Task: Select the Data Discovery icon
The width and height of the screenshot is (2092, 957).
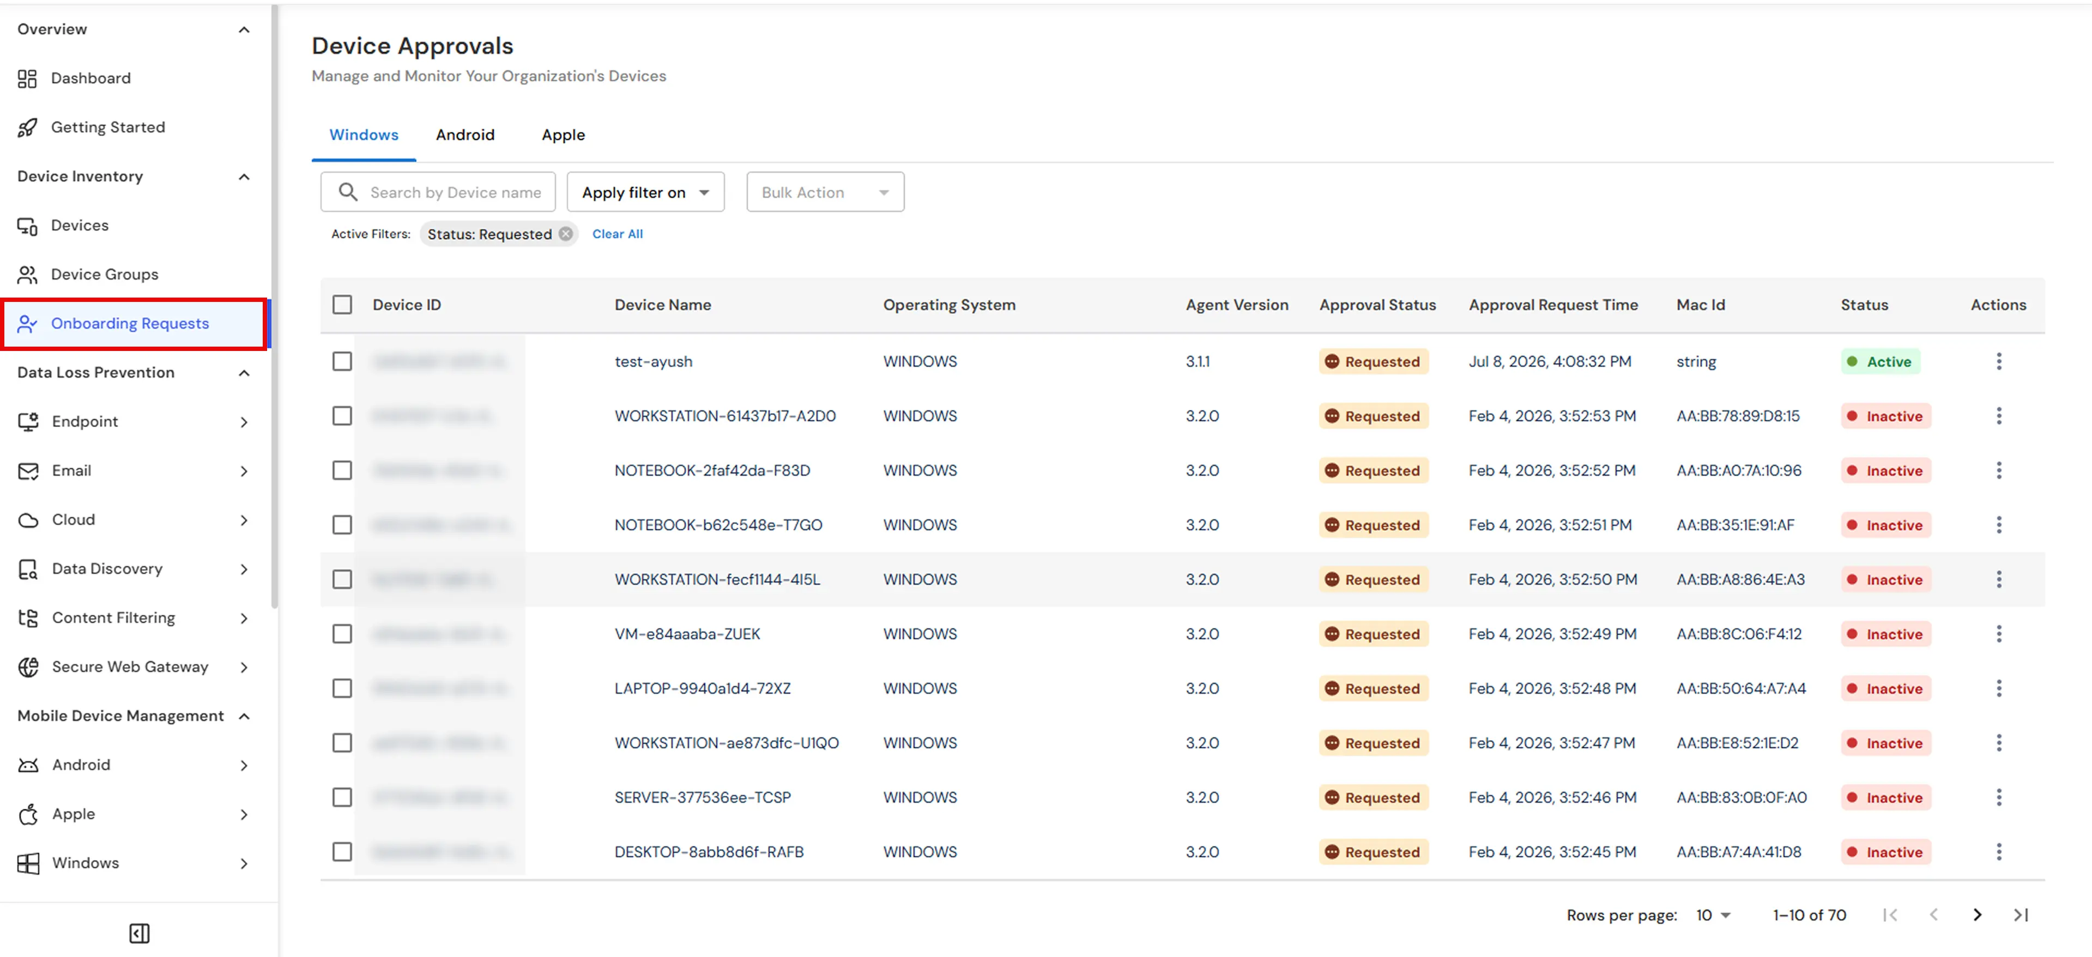Action: coord(28,569)
